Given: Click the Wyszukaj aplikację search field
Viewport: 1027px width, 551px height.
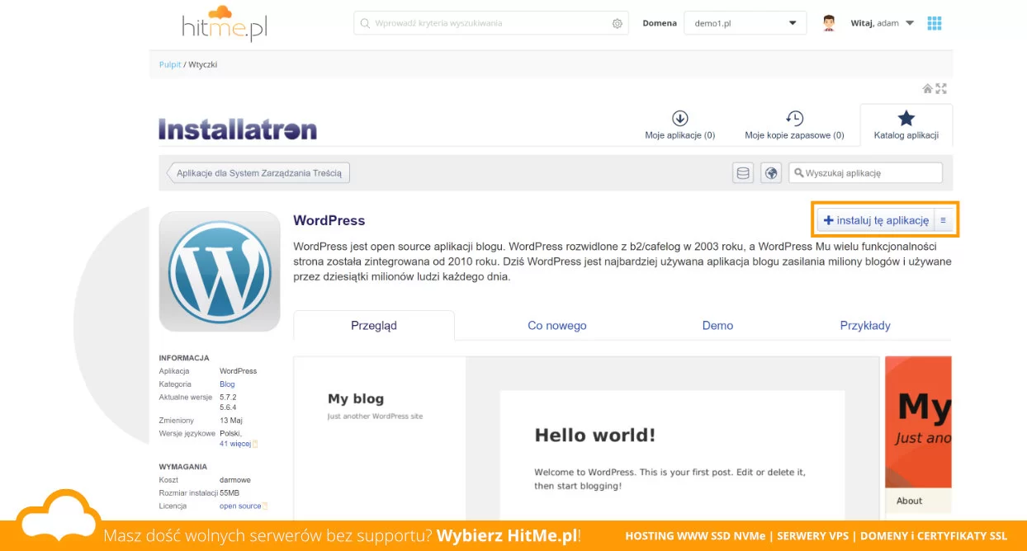Looking at the screenshot, I should point(865,172).
